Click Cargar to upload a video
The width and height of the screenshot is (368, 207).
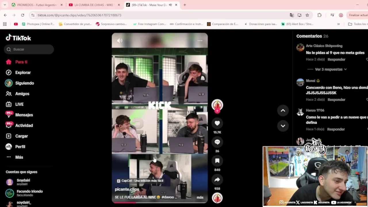(17, 136)
